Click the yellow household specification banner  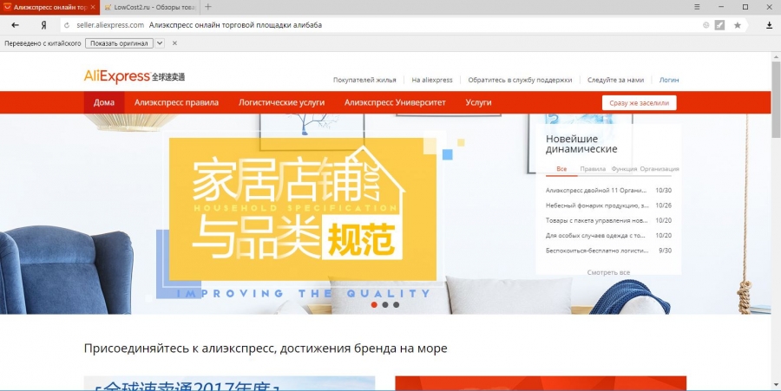(303, 209)
